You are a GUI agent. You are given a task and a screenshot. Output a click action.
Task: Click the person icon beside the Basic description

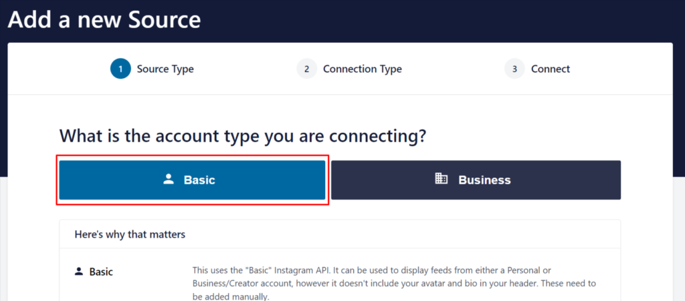tap(79, 272)
